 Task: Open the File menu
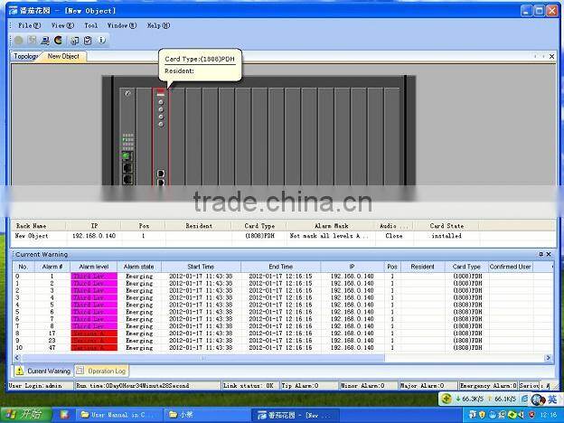pyautogui.click(x=24, y=26)
